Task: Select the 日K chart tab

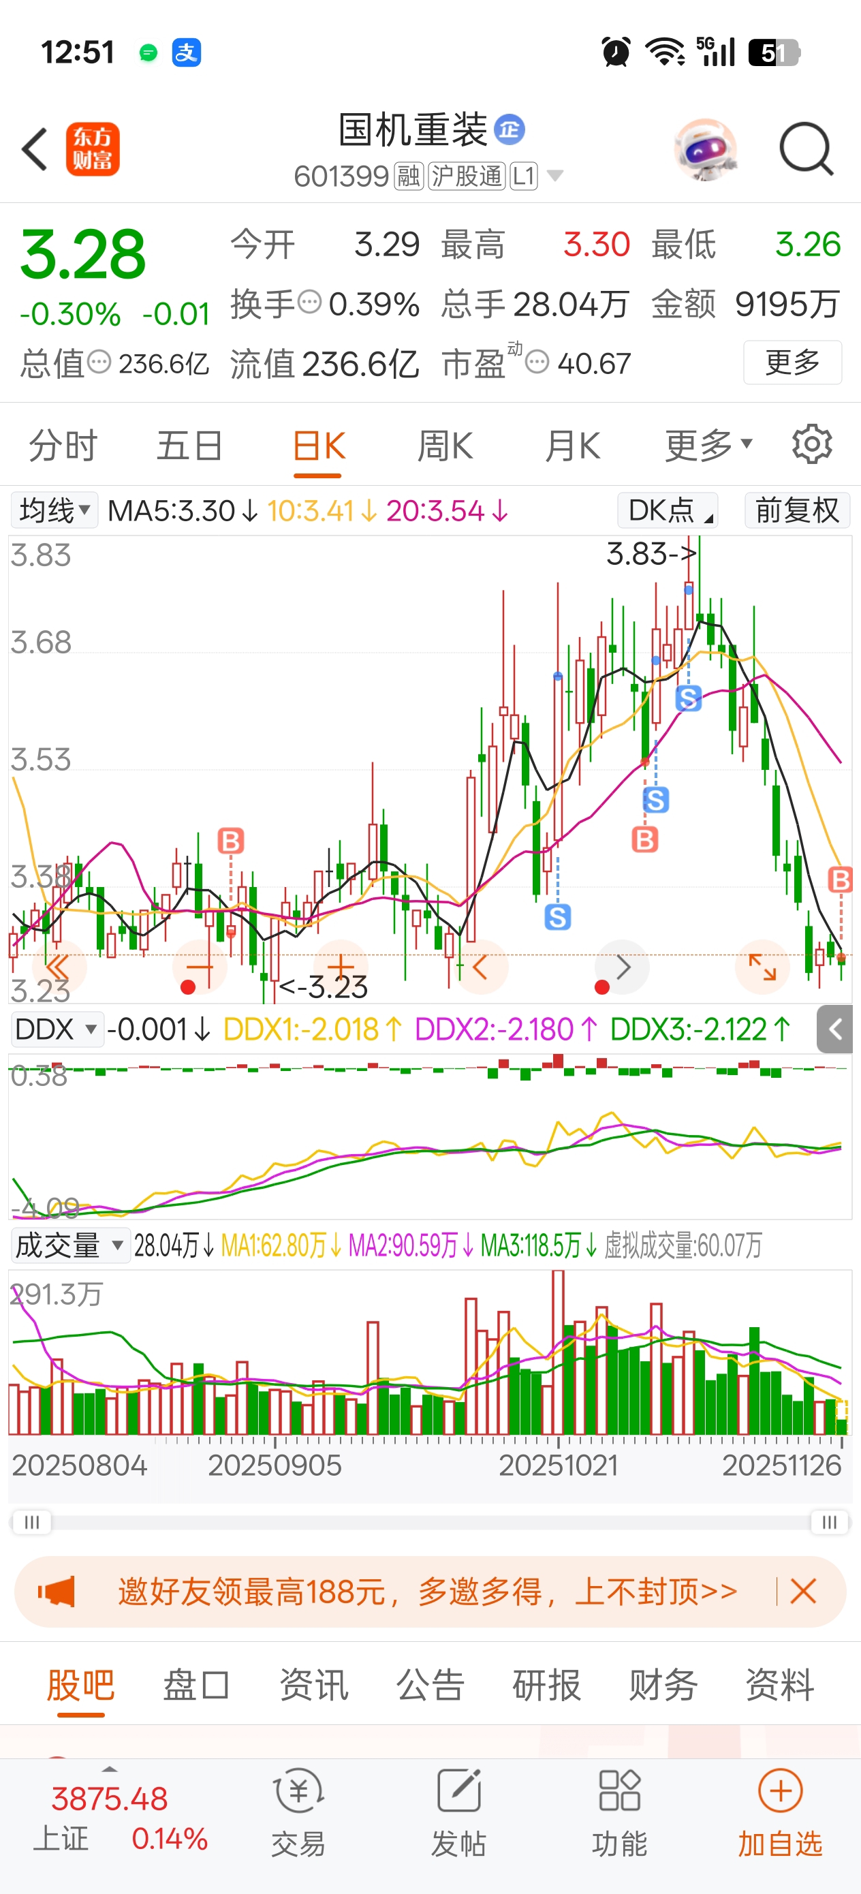Action: (318, 446)
